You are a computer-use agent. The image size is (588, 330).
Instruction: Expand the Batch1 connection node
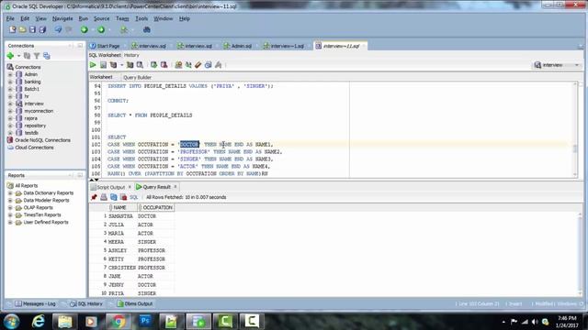pyautogui.click(x=10, y=89)
